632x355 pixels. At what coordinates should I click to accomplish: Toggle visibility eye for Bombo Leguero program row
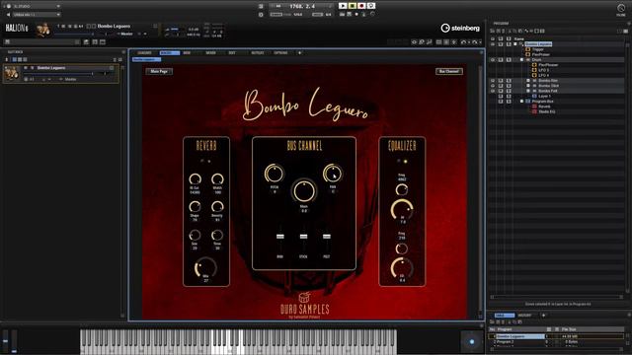[x=493, y=44]
